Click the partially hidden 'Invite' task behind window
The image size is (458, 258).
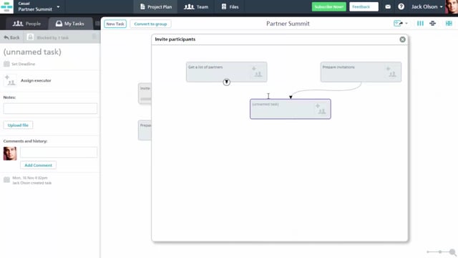pyautogui.click(x=145, y=93)
